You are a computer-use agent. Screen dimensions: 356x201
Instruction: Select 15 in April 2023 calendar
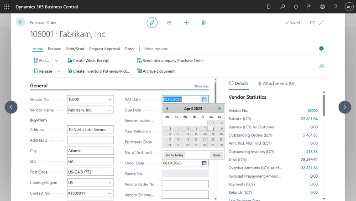pyautogui.click(x=211, y=134)
